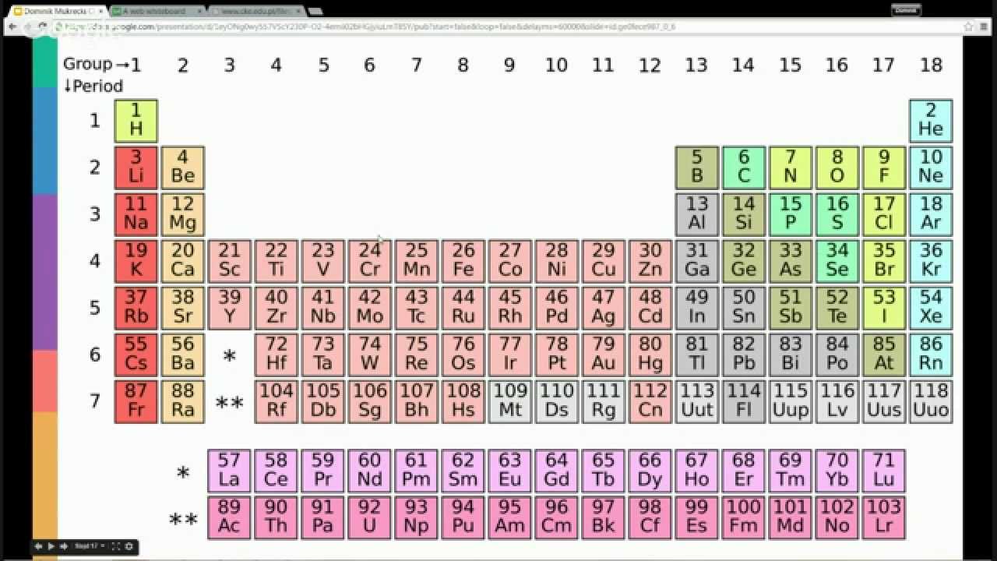Select the silicon (14 Si) cell
997x561 pixels.
coord(744,214)
